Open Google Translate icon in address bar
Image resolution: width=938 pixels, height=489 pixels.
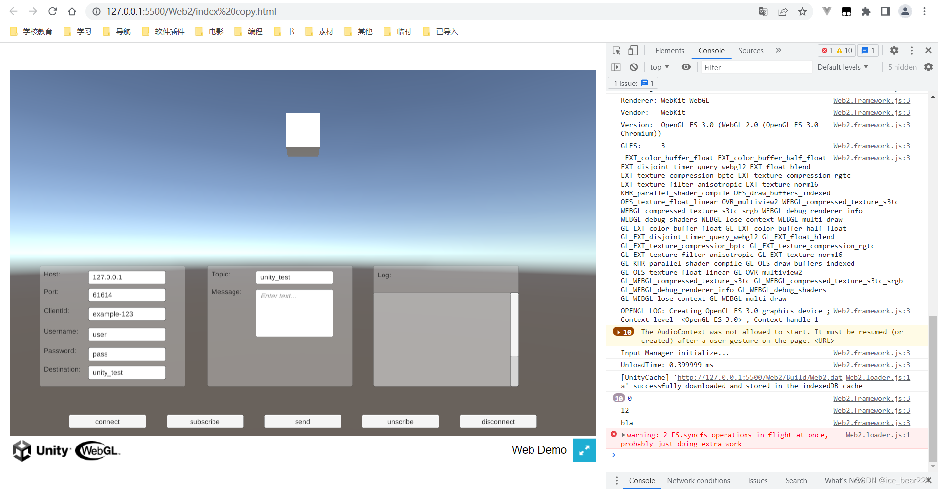pos(763,11)
